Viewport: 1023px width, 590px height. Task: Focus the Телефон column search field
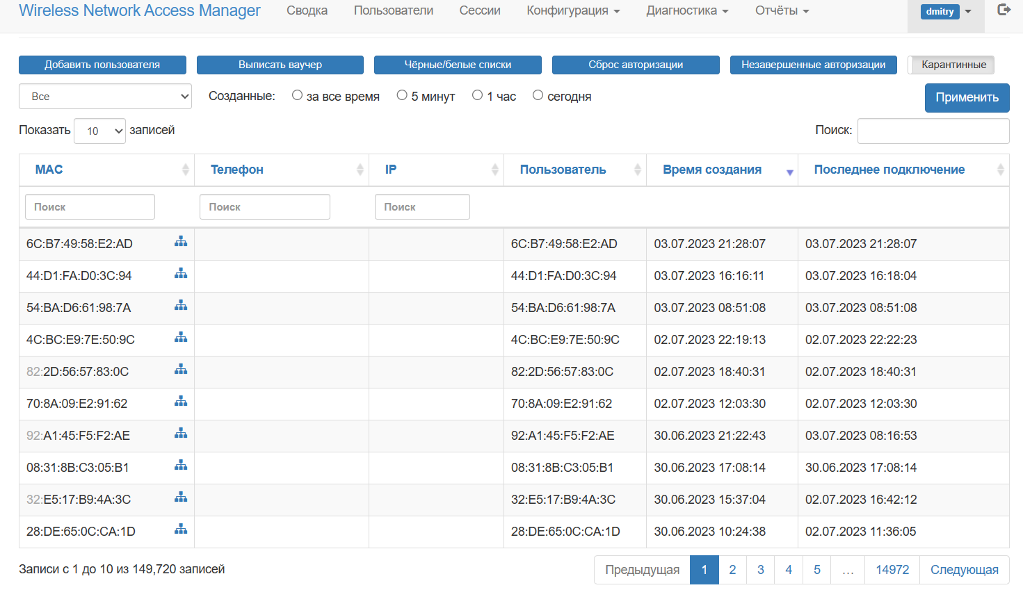point(265,207)
